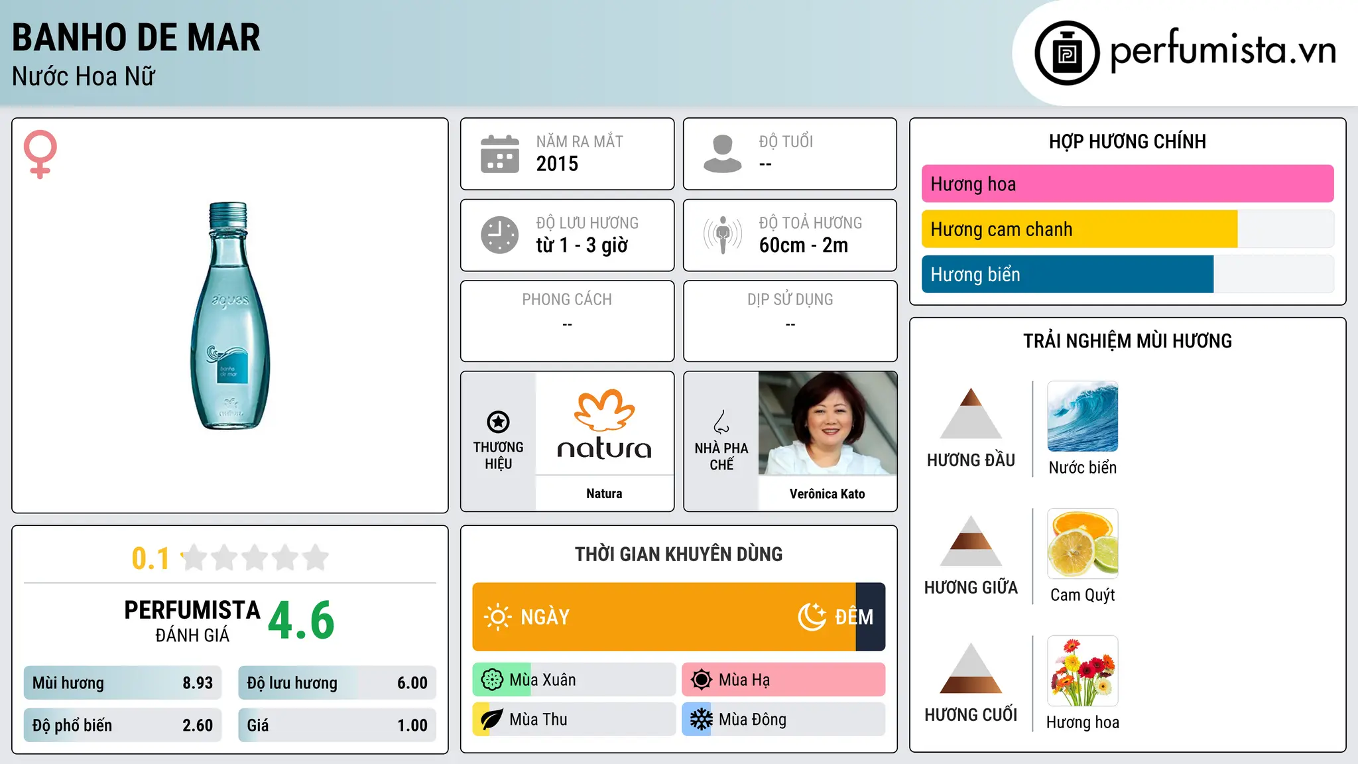Click the sun icon next to Ngày
This screenshot has height=764, width=1358.
pos(498,617)
